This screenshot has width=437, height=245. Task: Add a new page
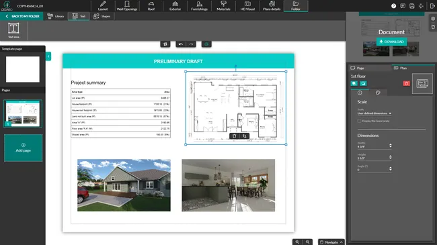pos(23,148)
